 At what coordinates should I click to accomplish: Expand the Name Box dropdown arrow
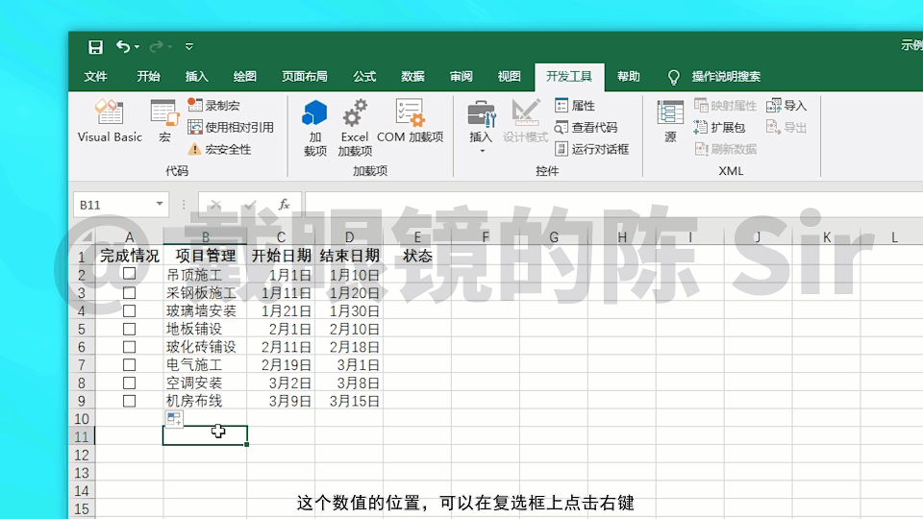coord(160,204)
